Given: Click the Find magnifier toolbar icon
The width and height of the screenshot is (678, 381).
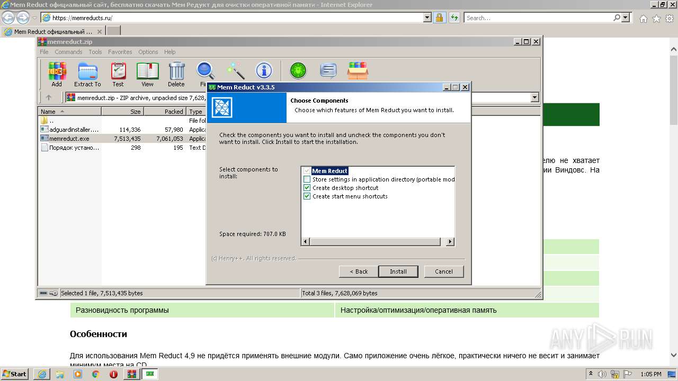Looking at the screenshot, I should pos(205,74).
